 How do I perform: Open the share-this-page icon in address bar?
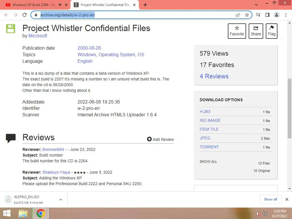pyautogui.click(x=238, y=15)
